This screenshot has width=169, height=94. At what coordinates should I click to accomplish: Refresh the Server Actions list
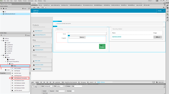pyautogui.click(x=29, y=8)
